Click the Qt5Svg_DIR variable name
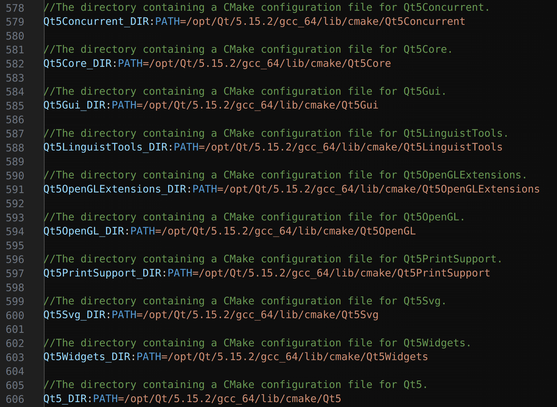Image resolution: width=557 pixels, height=407 pixels. click(x=75, y=315)
